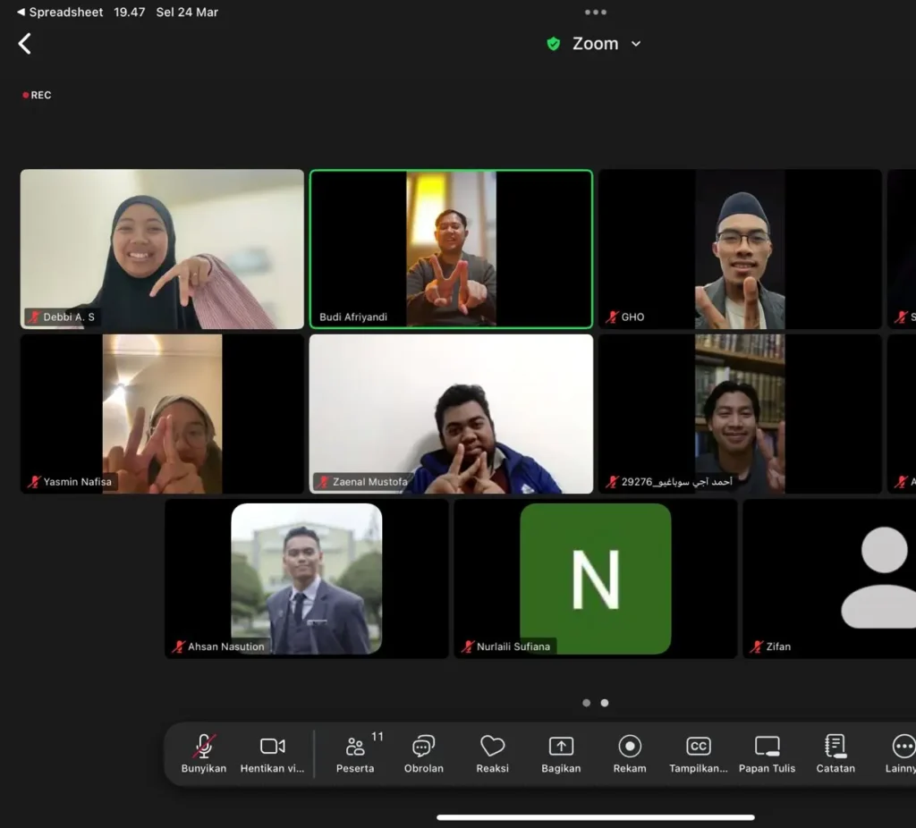Toggle the Bunyikan microphone unmute button
916x828 pixels.
[x=204, y=753]
